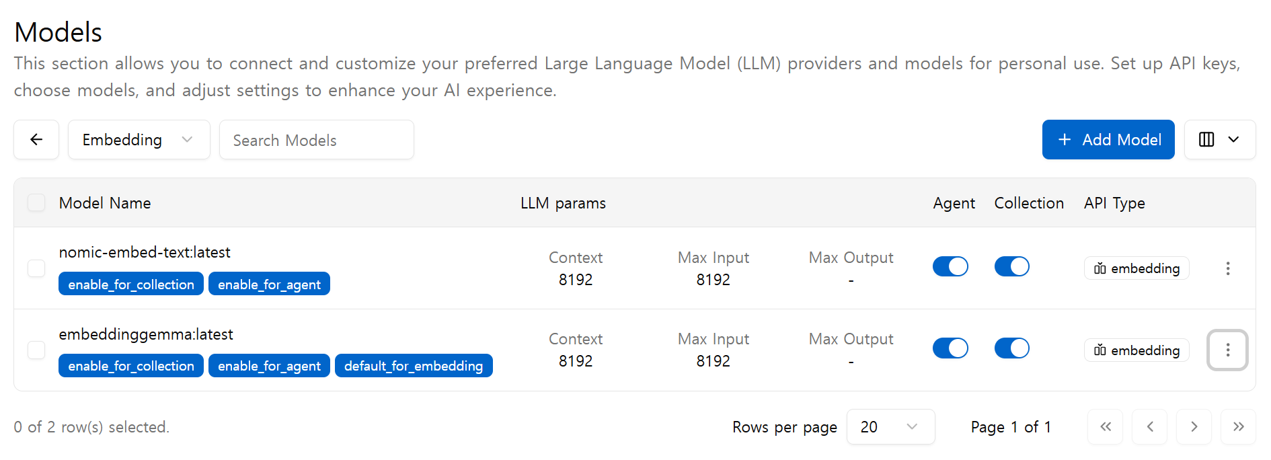Open the Embedding model type dropdown

pyautogui.click(x=139, y=140)
